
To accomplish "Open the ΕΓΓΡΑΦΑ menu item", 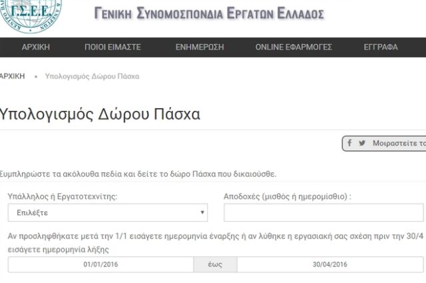I will pos(381,47).
